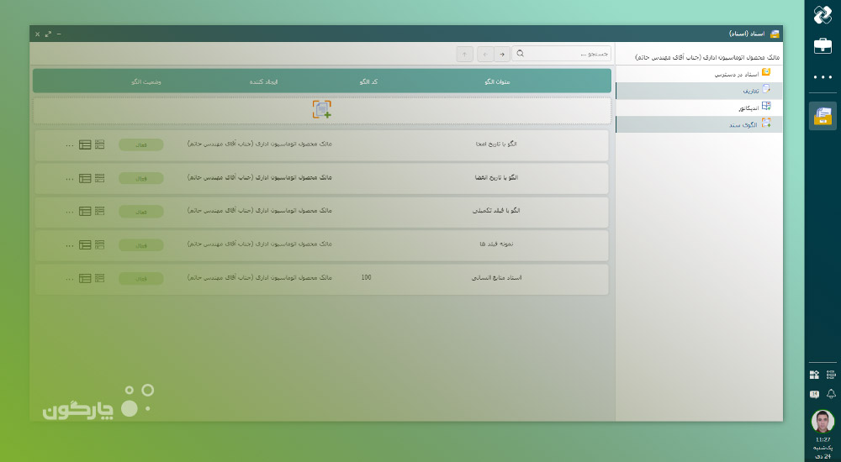Click the add new document template icon
Image resolution: width=841 pixels, height=462 pixels.
[322, 109]
